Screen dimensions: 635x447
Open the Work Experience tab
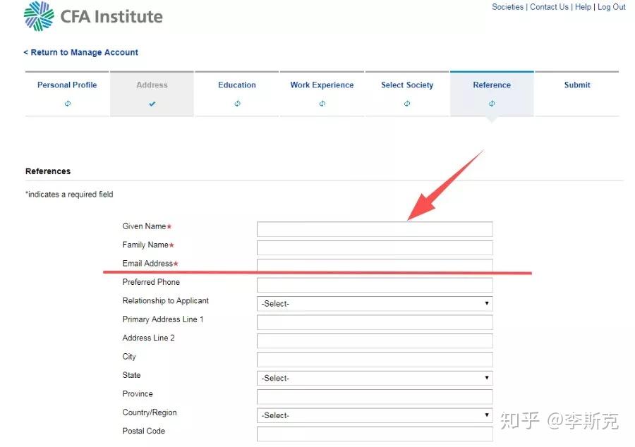(x=322, y=85)
